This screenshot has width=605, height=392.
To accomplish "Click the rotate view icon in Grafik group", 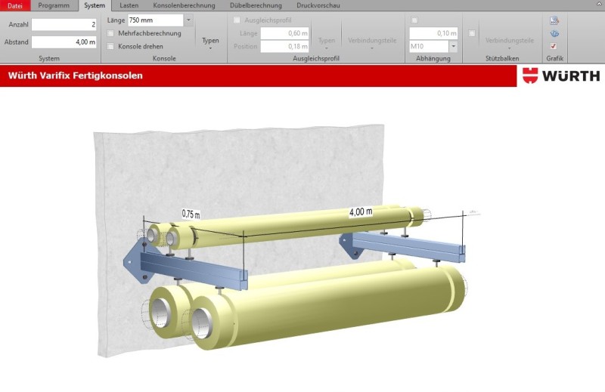I will pyautogui.click(x=554, y=34).
